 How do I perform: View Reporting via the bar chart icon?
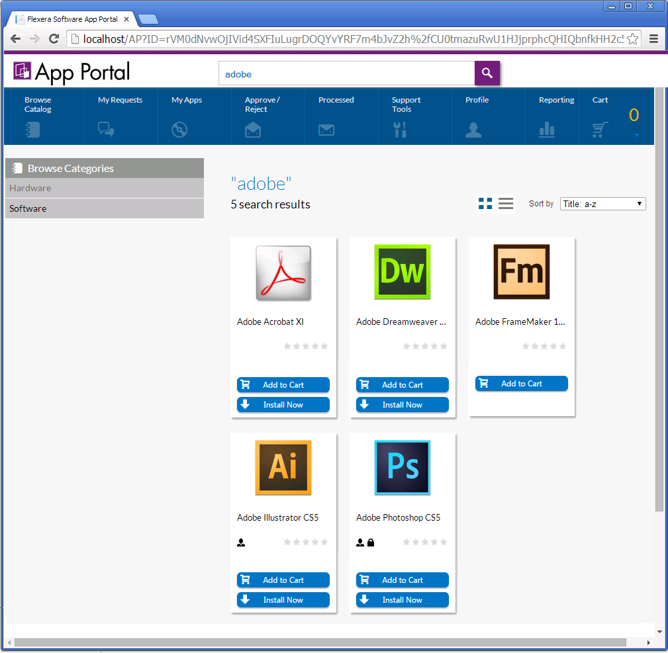point(546,130)
